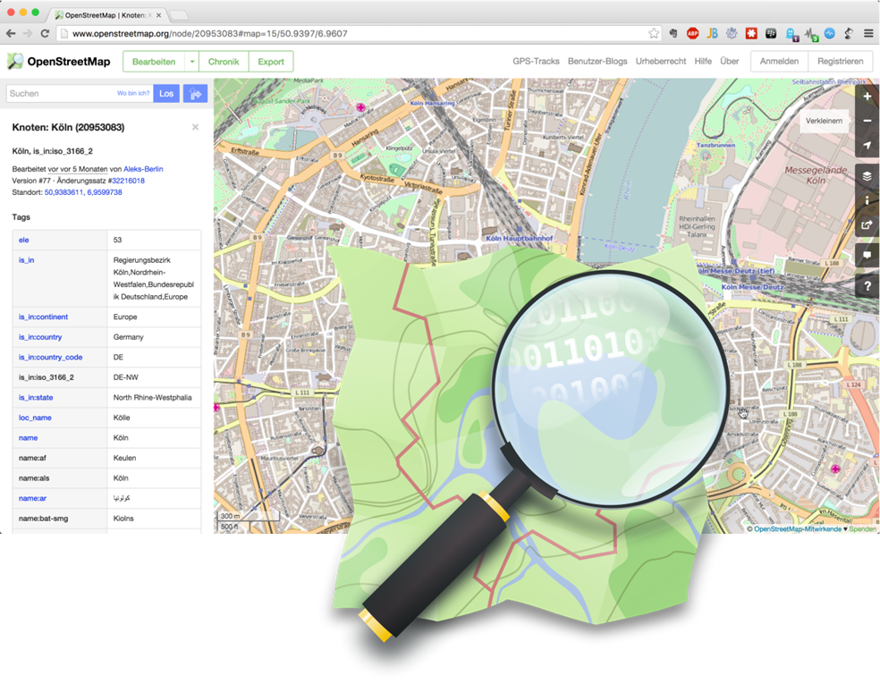Viewport: 880px width, 684px height.
Task: Open the 'loc_name' tag link
Action: coord(35,418)
